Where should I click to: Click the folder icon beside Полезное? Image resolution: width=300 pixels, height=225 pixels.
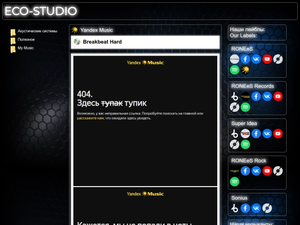(13, 41)
